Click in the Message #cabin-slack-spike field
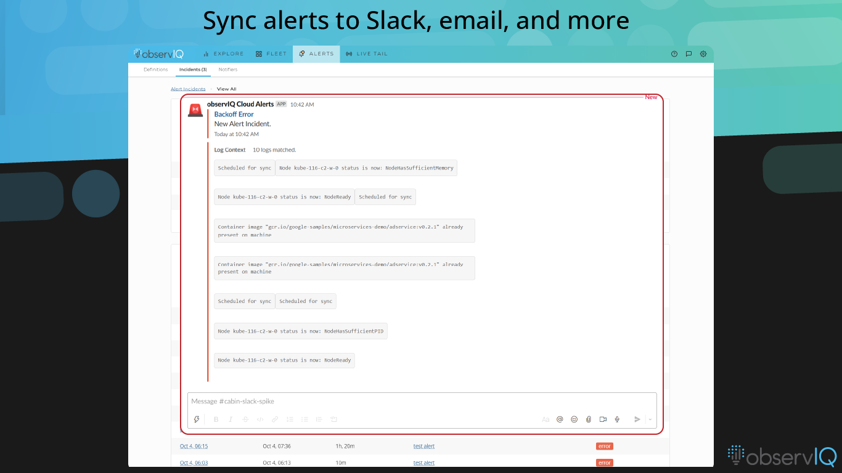The image size is (842, 473). [x=422, y=402]
